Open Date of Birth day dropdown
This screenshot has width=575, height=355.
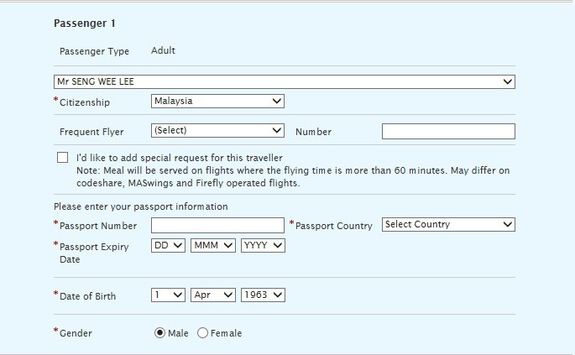168,295
